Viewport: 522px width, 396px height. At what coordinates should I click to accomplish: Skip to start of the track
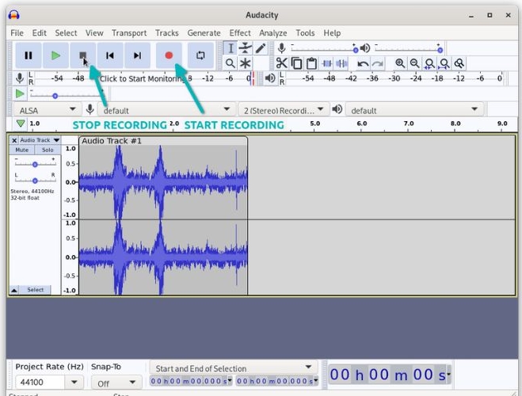110,55
